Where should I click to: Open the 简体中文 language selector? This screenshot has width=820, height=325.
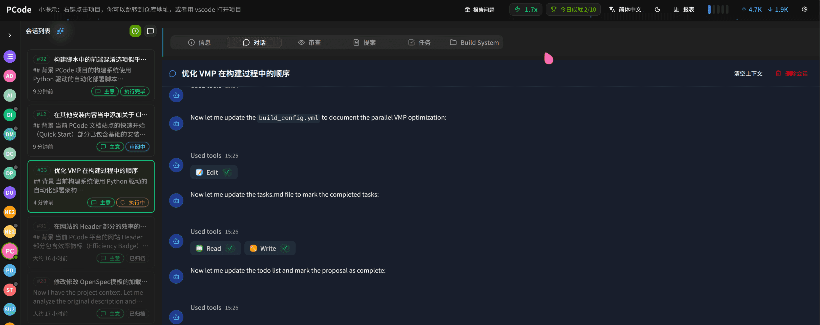pos(625,10)
